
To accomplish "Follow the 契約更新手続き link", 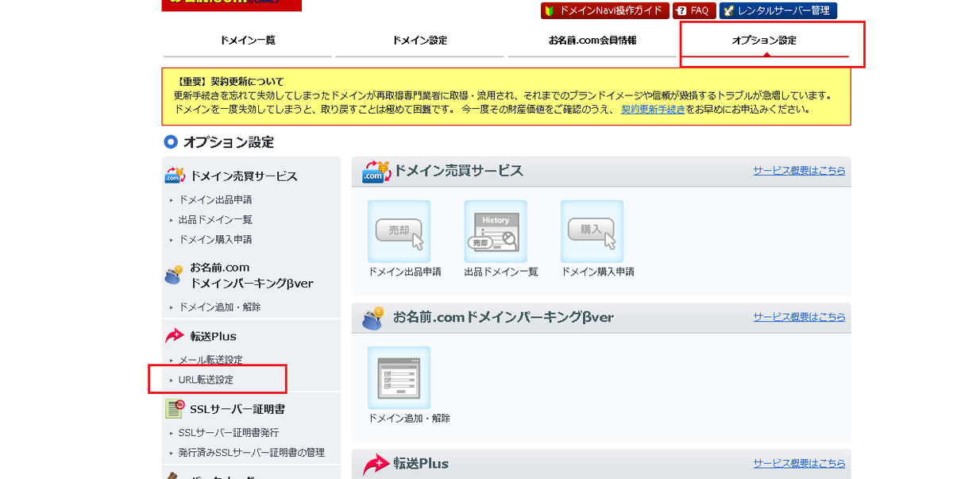I will (653, 110).
